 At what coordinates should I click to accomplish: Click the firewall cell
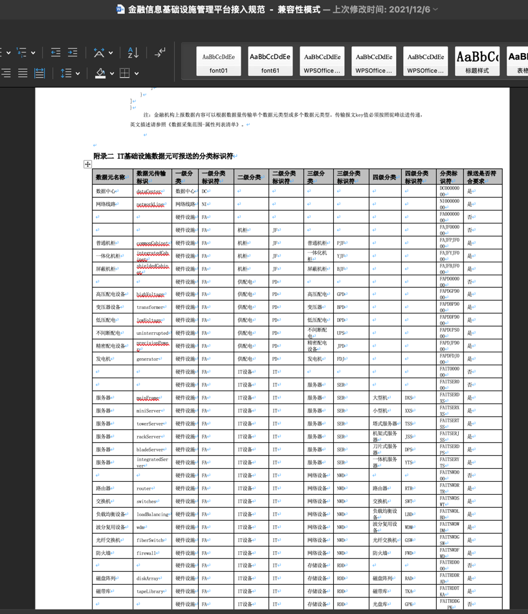(x=153, y=553)
